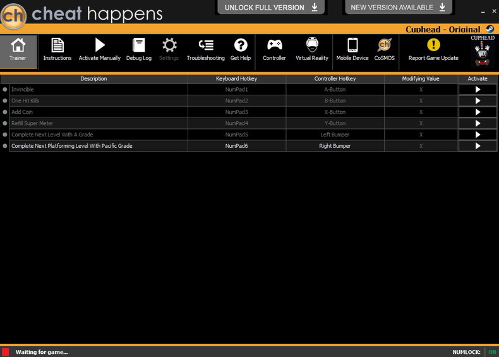Activate the Refill Super Meter cheat
The width and height of the screenshot is (499, 357).
click(478, 123)
